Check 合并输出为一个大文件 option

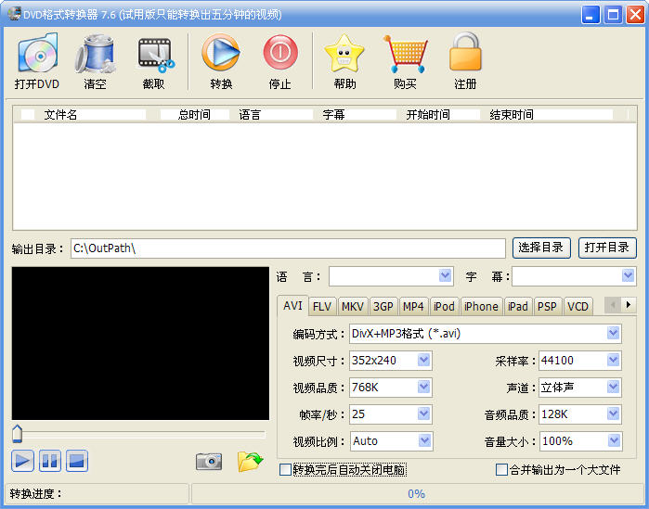(501, 470)
